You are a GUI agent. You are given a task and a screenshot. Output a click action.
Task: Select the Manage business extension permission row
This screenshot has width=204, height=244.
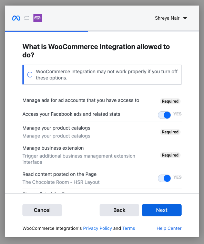pos(102,155)
